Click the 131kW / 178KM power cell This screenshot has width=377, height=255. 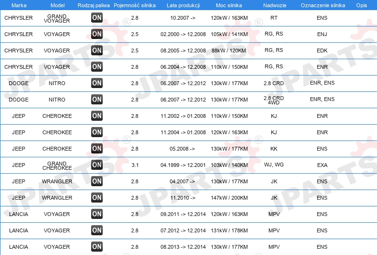coord(229,230)
